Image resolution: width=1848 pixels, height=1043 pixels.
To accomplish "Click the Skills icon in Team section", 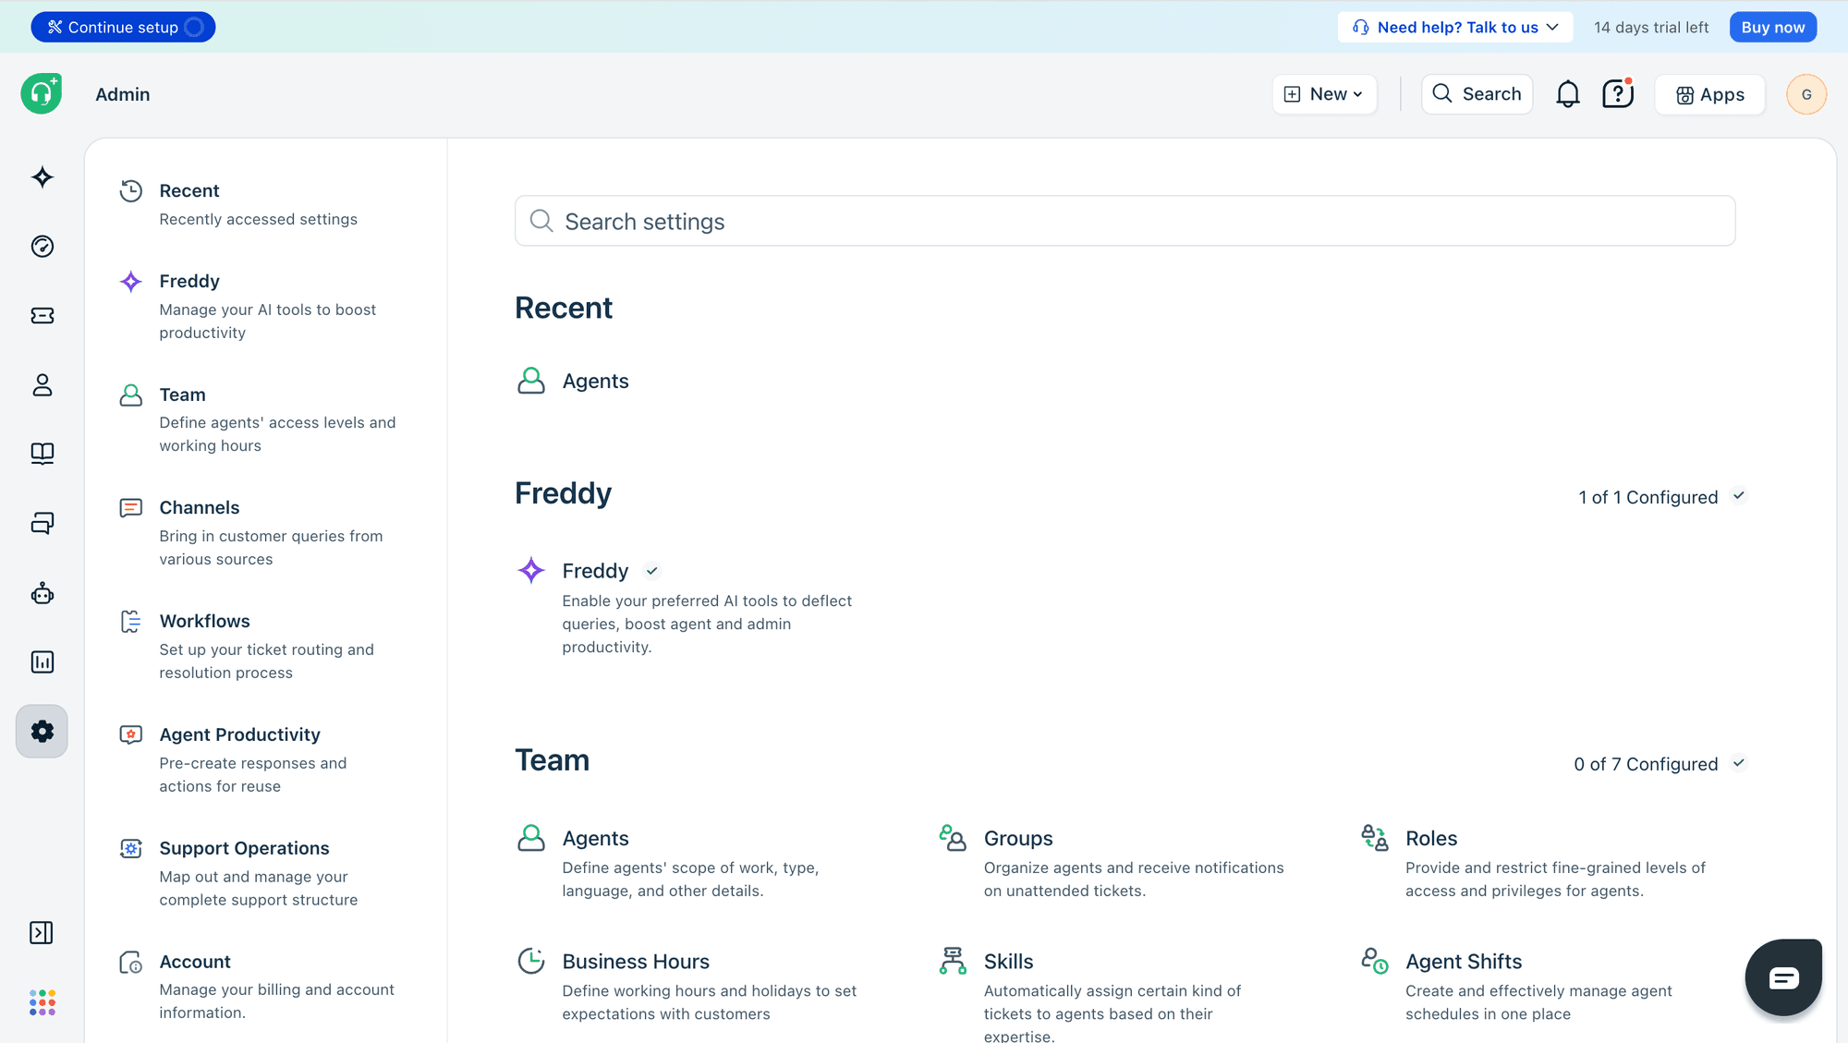I will tap(953, 961).
